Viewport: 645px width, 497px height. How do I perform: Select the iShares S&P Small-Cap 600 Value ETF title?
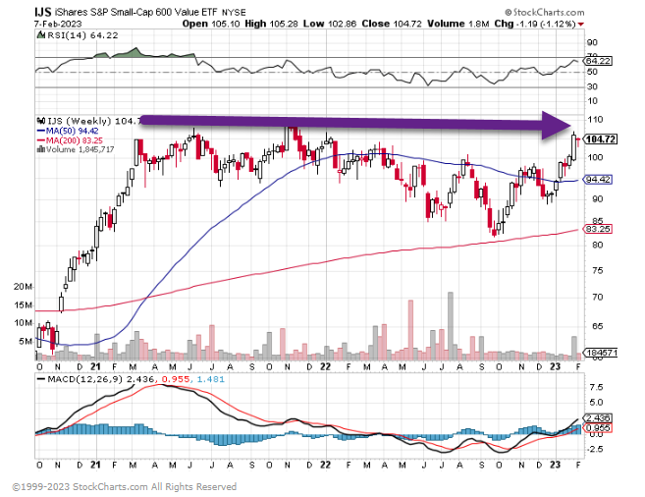click(136, 13)
